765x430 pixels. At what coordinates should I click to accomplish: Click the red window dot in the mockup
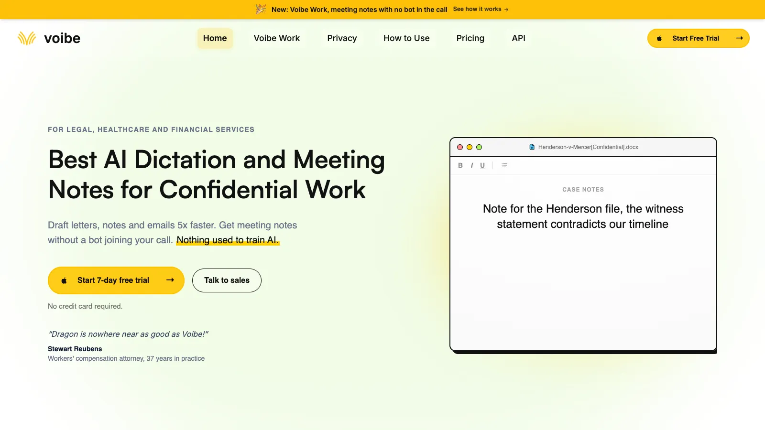pyautogui.click(x=460, y=147)
